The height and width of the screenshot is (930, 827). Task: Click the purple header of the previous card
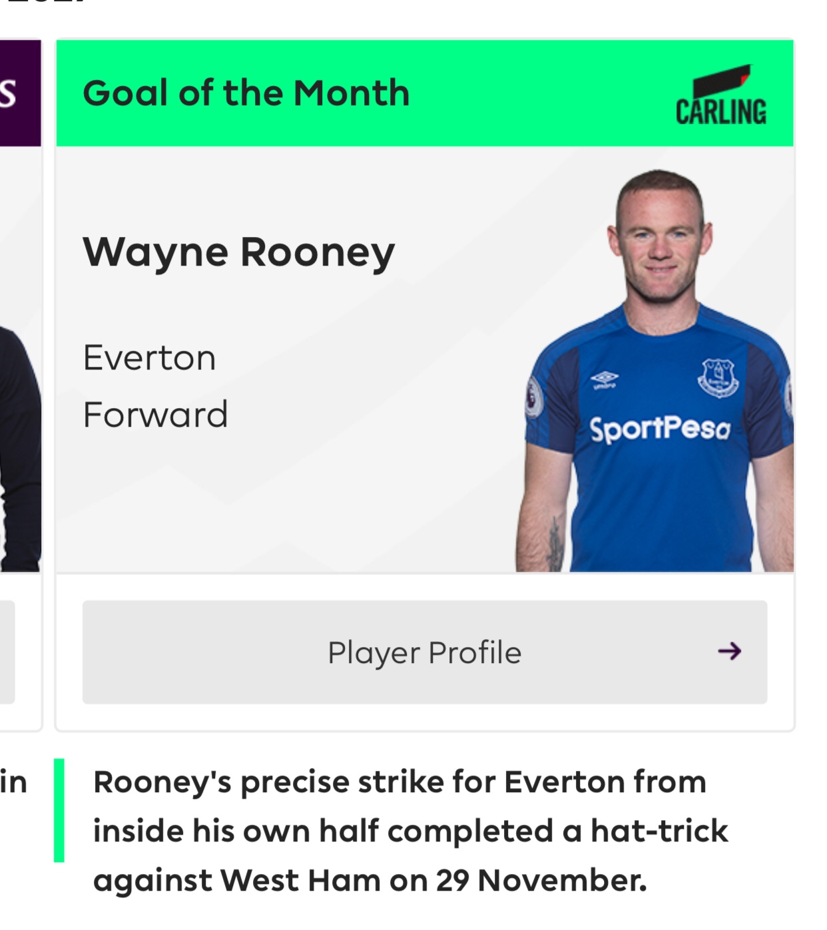19,93
